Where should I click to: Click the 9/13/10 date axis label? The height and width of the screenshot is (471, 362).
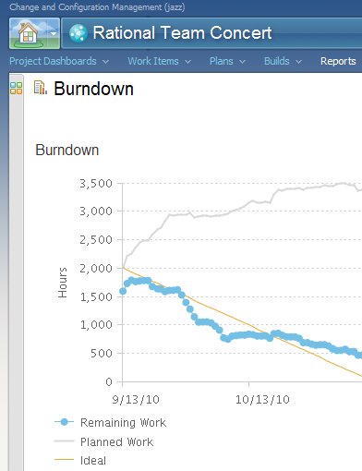pyautogui.click(x=136, y=400)
